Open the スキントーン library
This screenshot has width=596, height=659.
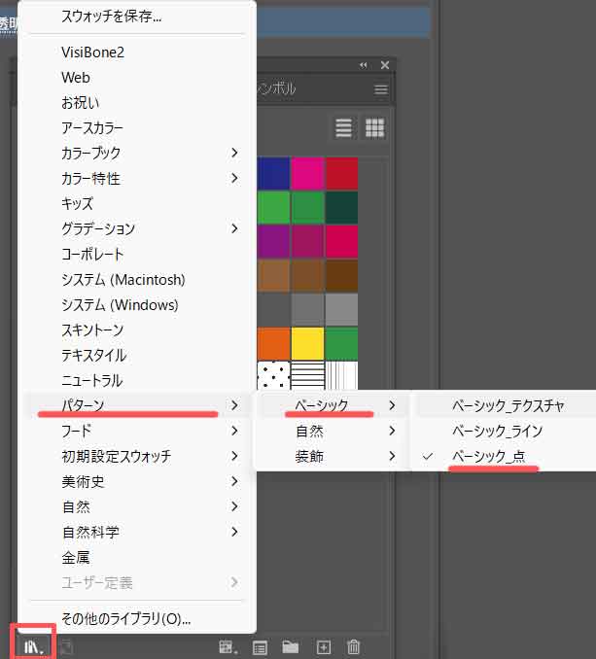[137, 329]
